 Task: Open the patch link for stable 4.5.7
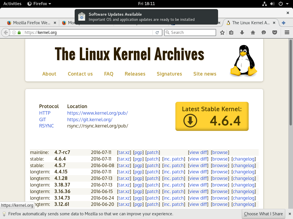[x=153, y=166]
